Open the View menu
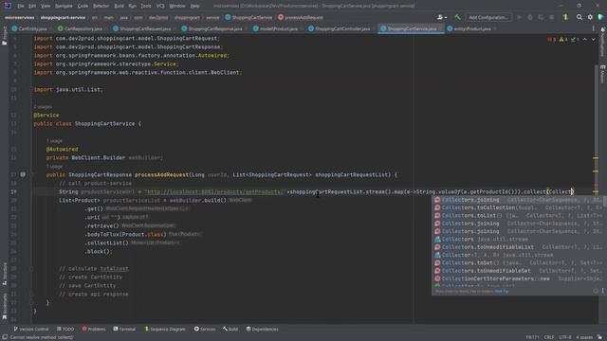This screenshot has height=341, width=607. click(x=46, y=6)
